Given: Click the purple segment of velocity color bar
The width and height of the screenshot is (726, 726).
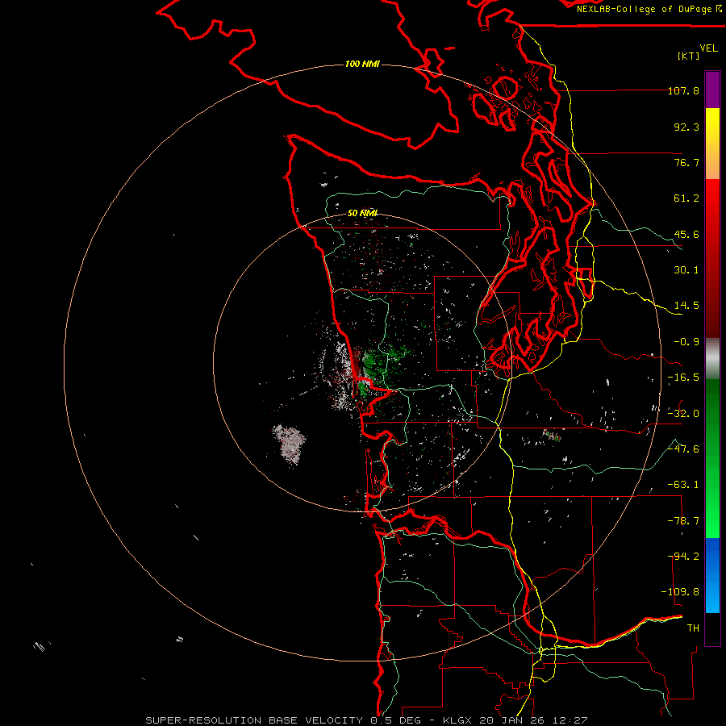Looking at the screenshot, I should pos(712,90).
